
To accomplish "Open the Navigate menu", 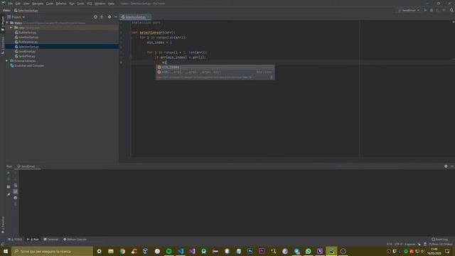I will click(38, 4).
